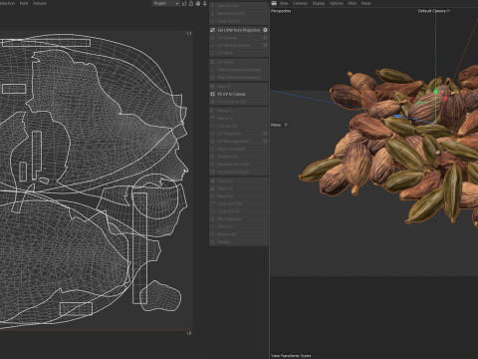Click the download arrow icon after Project dropdown
478x359 pixels.
click(x=205, y=3)
